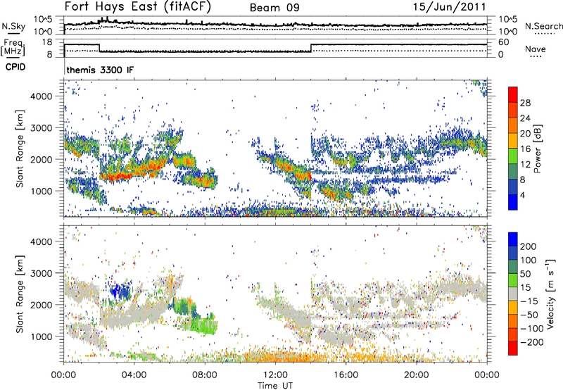Click the blue velocity patch near 03:00 UT

pyautogui.click(x=120, y=291)
